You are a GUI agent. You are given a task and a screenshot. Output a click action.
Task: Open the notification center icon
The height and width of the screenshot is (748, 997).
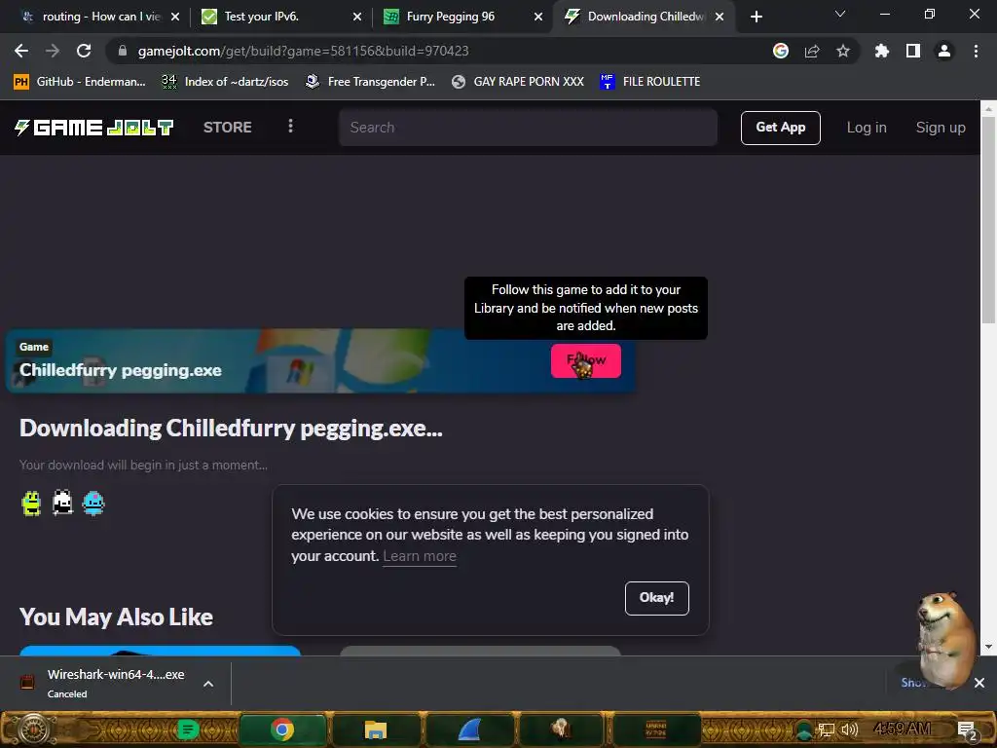coord(967,730)
